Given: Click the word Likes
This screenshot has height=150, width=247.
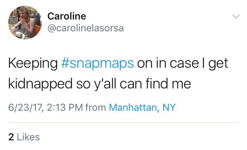Looking at the screenshot, I should (28, 137).
